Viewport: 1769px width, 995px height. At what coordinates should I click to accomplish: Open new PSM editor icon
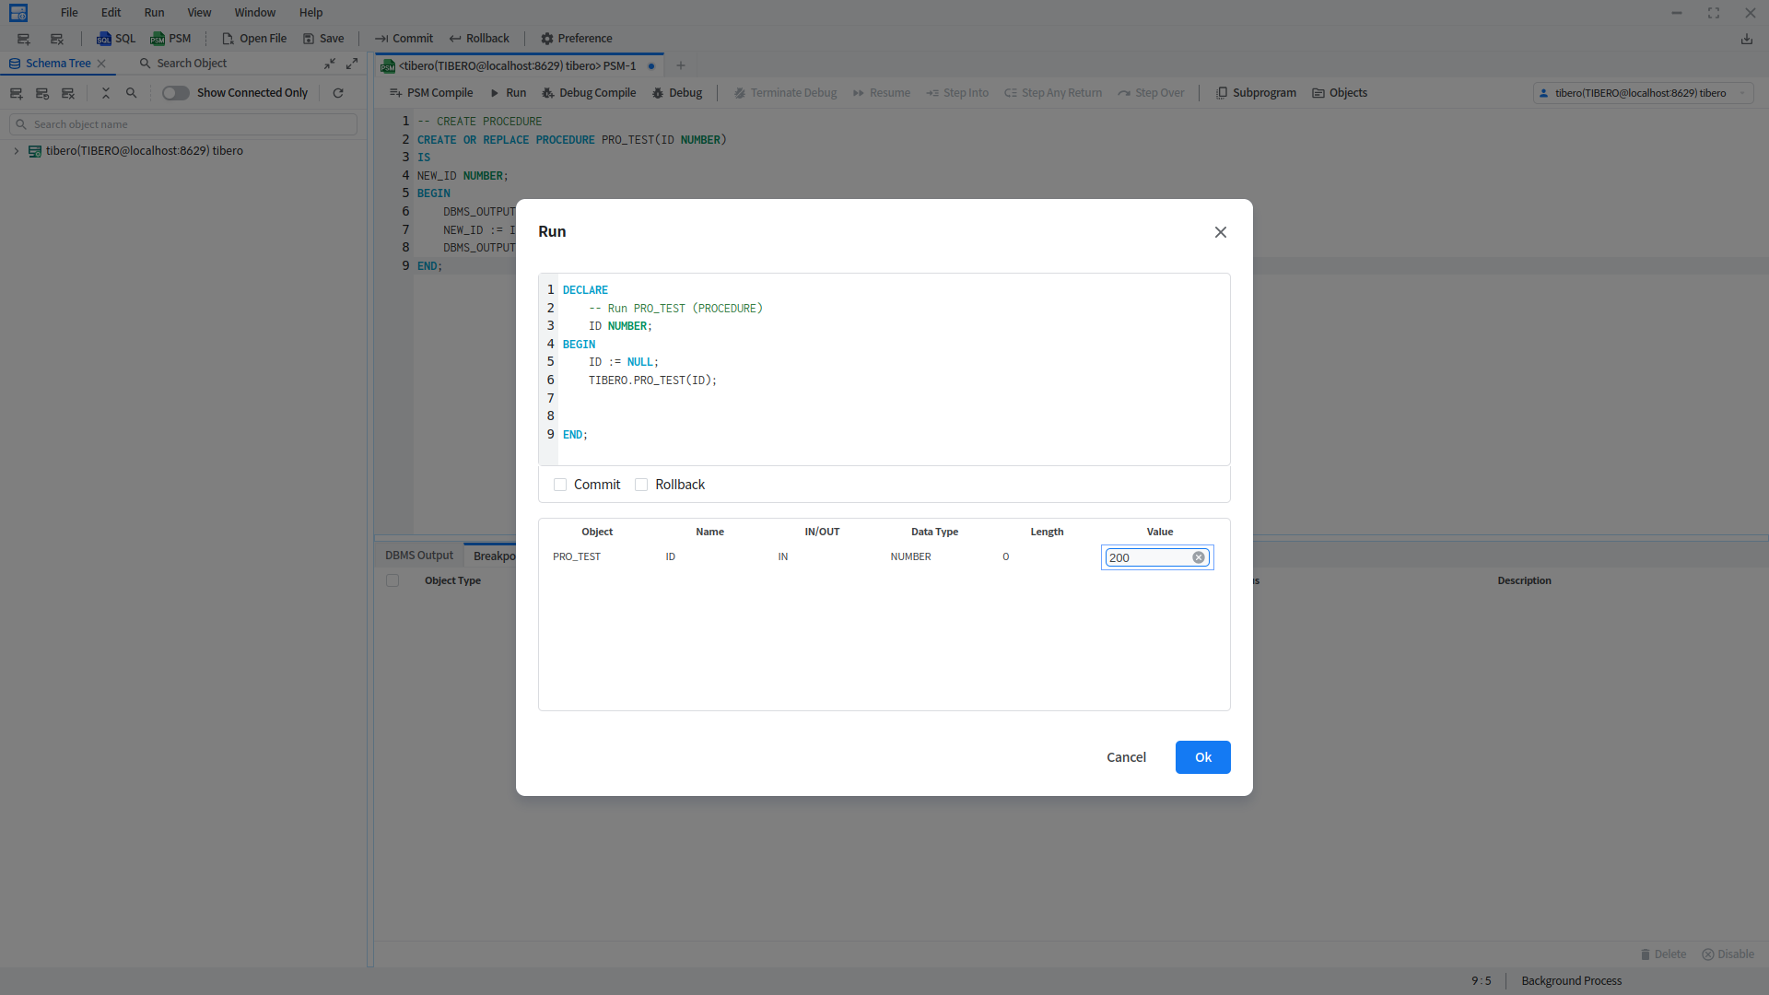click(x=158, y=39)
